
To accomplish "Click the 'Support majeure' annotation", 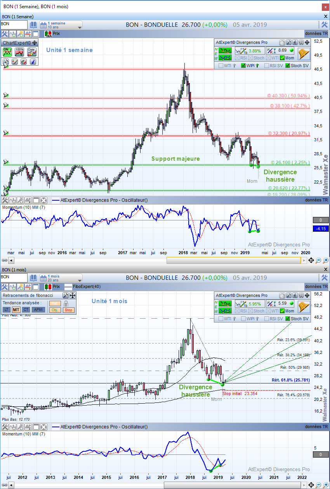I will [x=175, y=158].
